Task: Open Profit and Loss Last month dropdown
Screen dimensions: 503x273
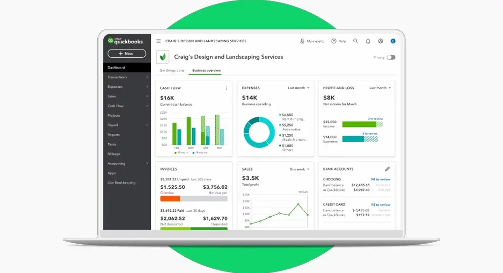Action: pos(380,88)
